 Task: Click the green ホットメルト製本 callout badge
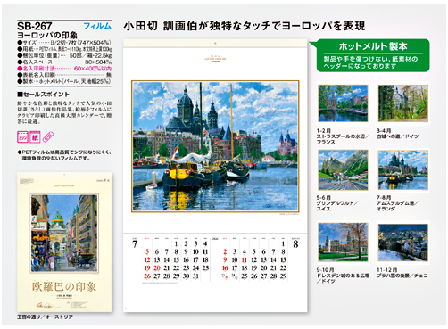[x=372, y=55]
